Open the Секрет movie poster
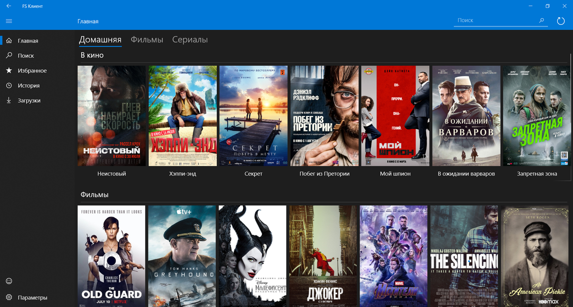This screenshot has width=573, height=307. point(254,116)
